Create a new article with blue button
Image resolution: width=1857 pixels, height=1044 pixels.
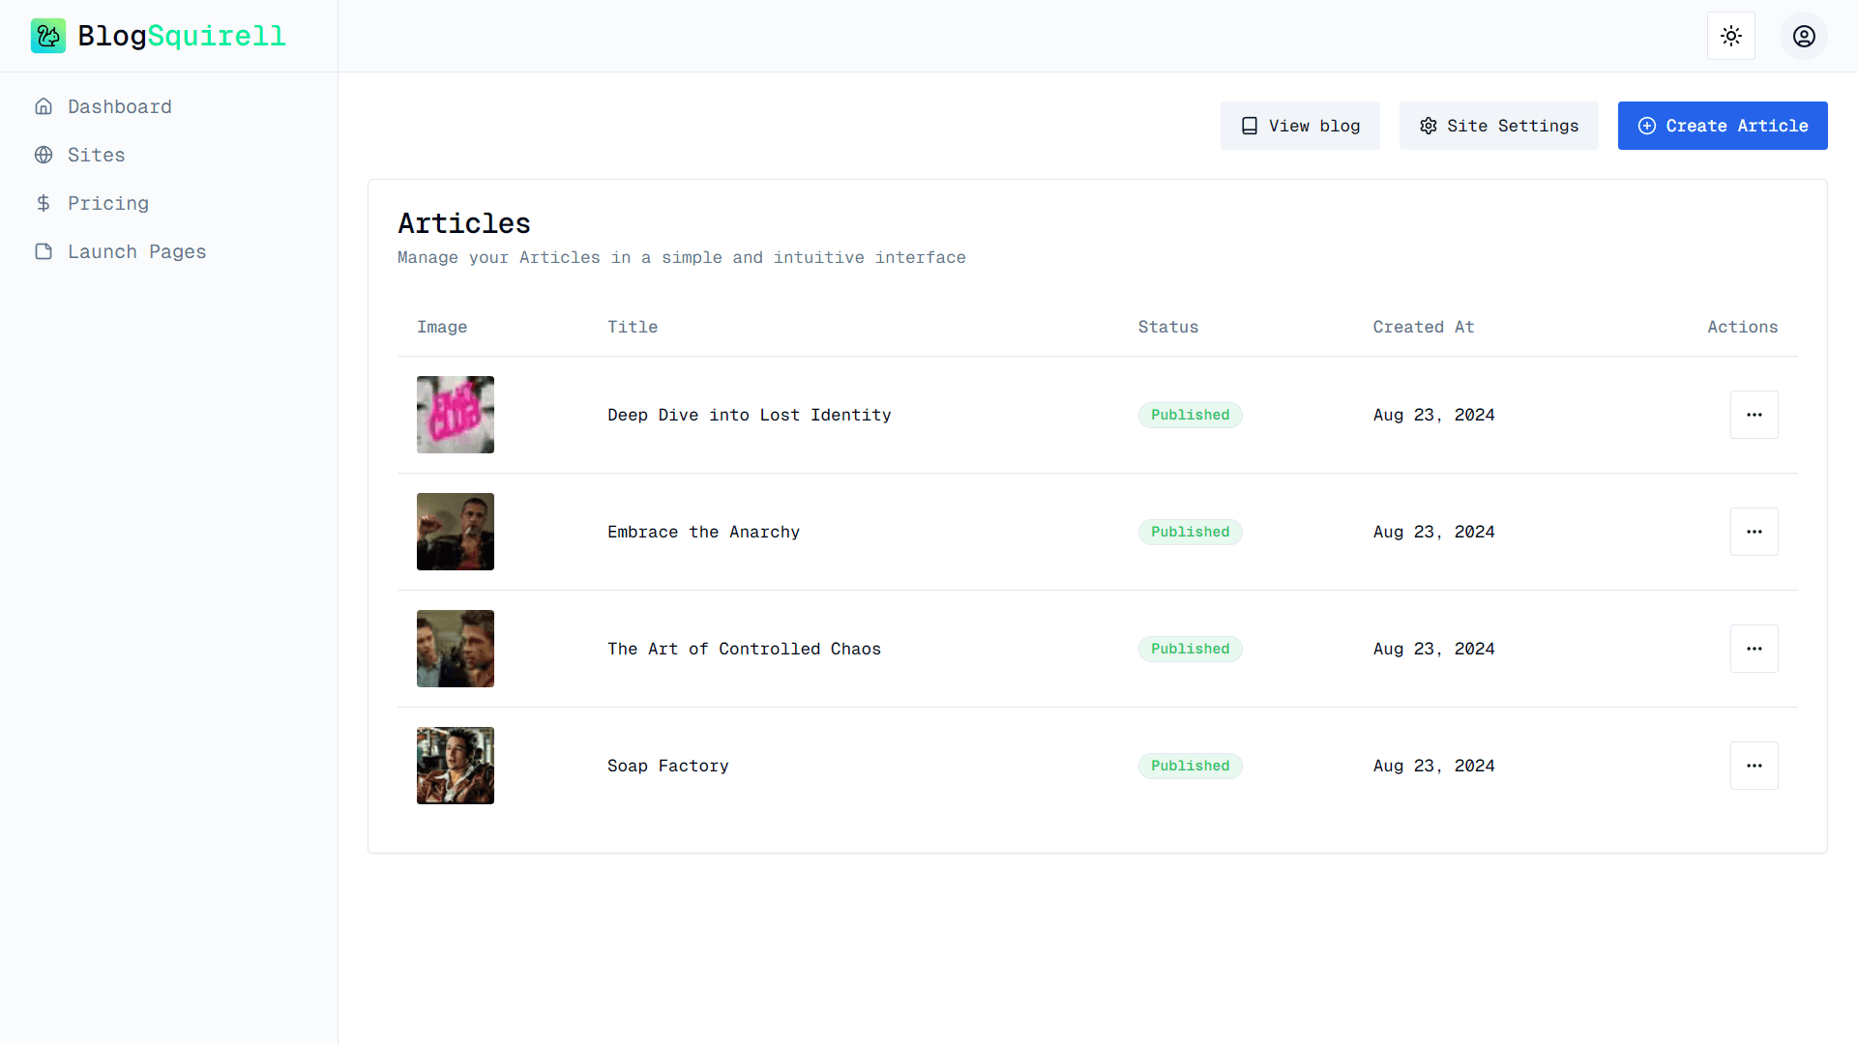click(1723, 126)
